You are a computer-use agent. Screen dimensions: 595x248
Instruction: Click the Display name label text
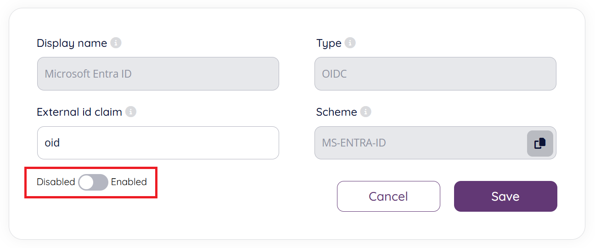tap(72, 43)
